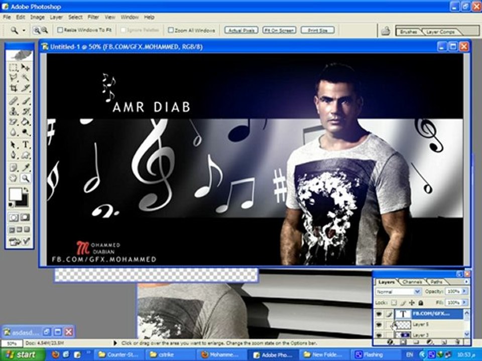Select the Magic Wand tool
Screen dimensions: 482x361
[x=26, y=77]
